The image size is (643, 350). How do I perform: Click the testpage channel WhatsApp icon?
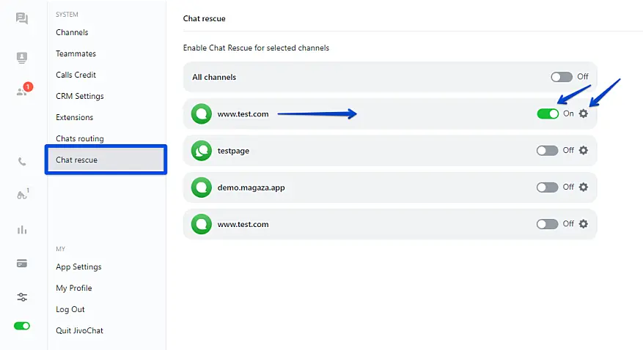point(201,151)
